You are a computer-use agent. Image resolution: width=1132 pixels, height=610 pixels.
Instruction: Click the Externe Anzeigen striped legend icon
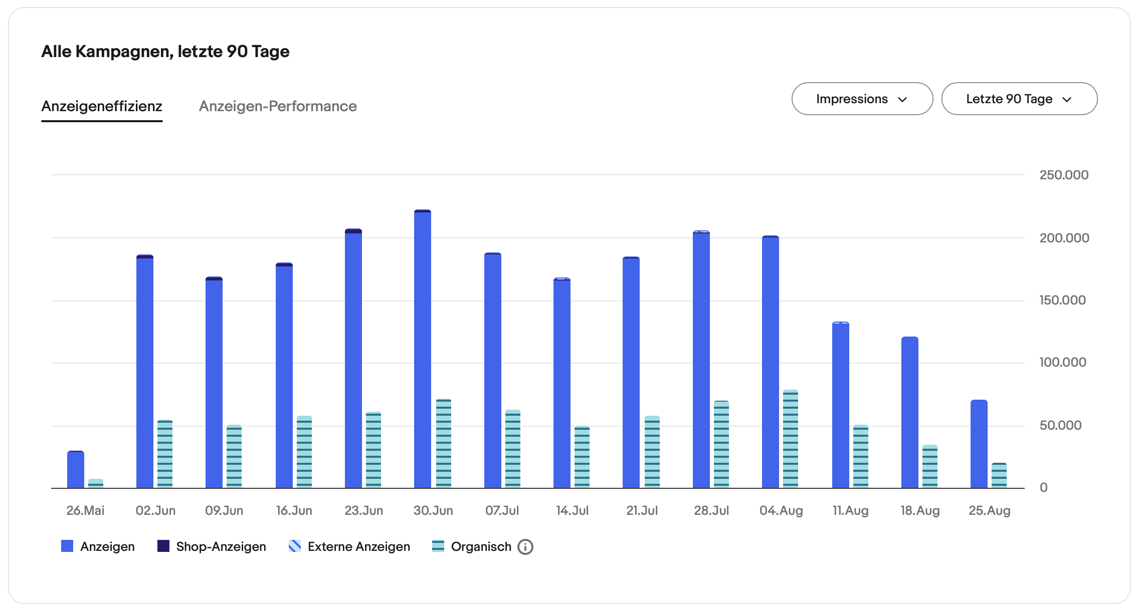tap(295, 546)
